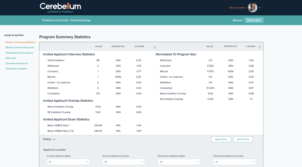Open the user menu chevron beside the avatar
Image resolution: width=302 pixels, height=167 pixels.
[x=260, y=8]
